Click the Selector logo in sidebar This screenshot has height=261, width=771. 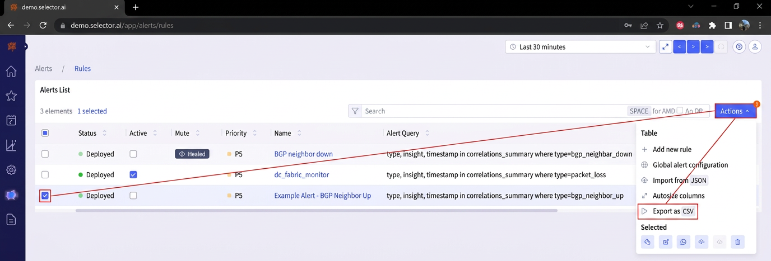click(11, 47)
